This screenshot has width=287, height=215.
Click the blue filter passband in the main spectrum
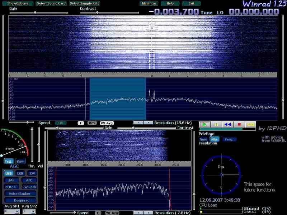118,99
